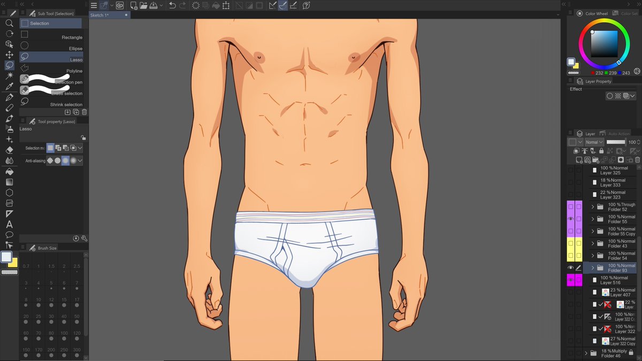Click the Undo arrow
This screenshot has width=642, height=361.
point(172,5)
